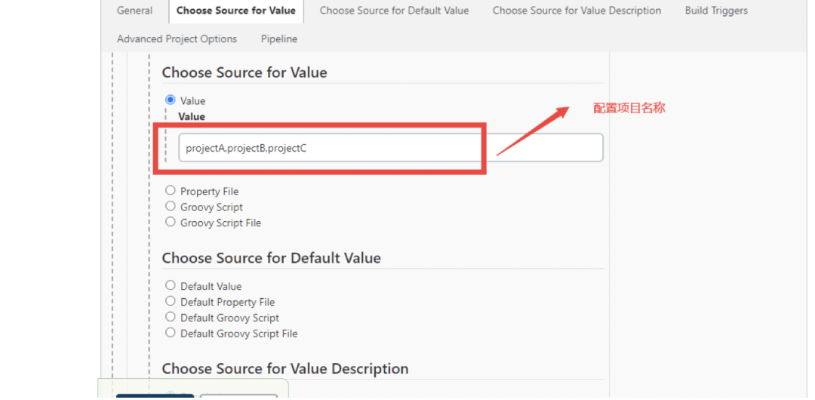Jump to the Pipeline tab
This screenshot has width=815, height=400.
pyautogui.click(x=279, y=38)
